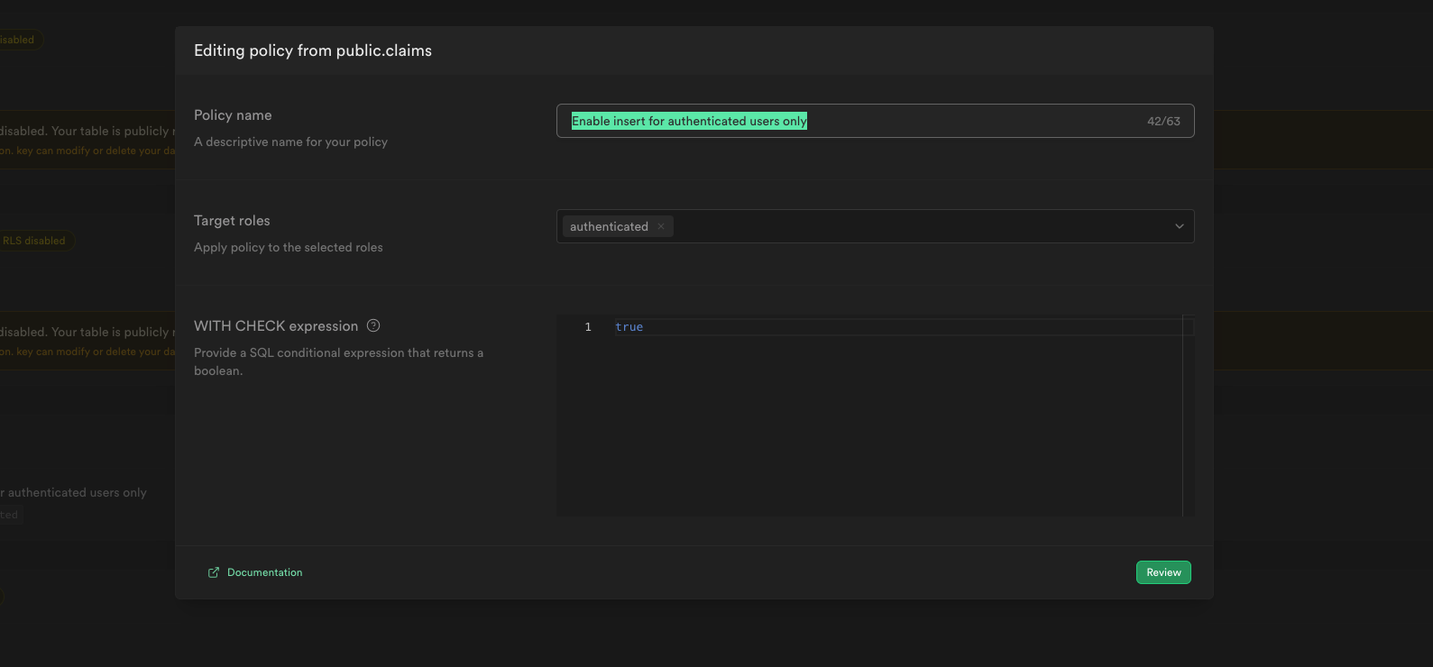Click 'Provide a SQL conditional expression' description
This screenshot has width=1433, height=667.
(338, 361)
